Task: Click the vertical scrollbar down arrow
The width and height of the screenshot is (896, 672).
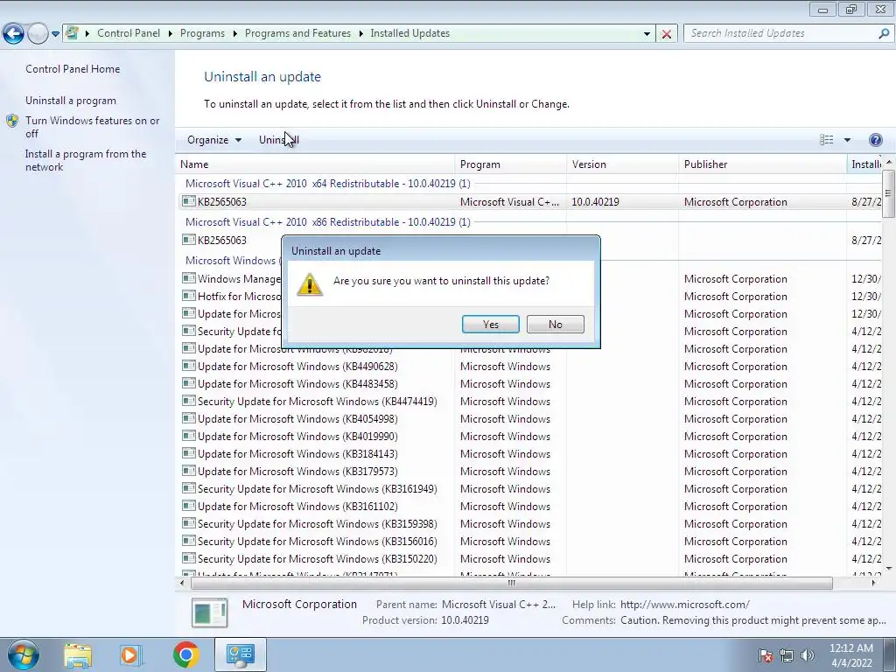Action: click(x=889, y=569)
